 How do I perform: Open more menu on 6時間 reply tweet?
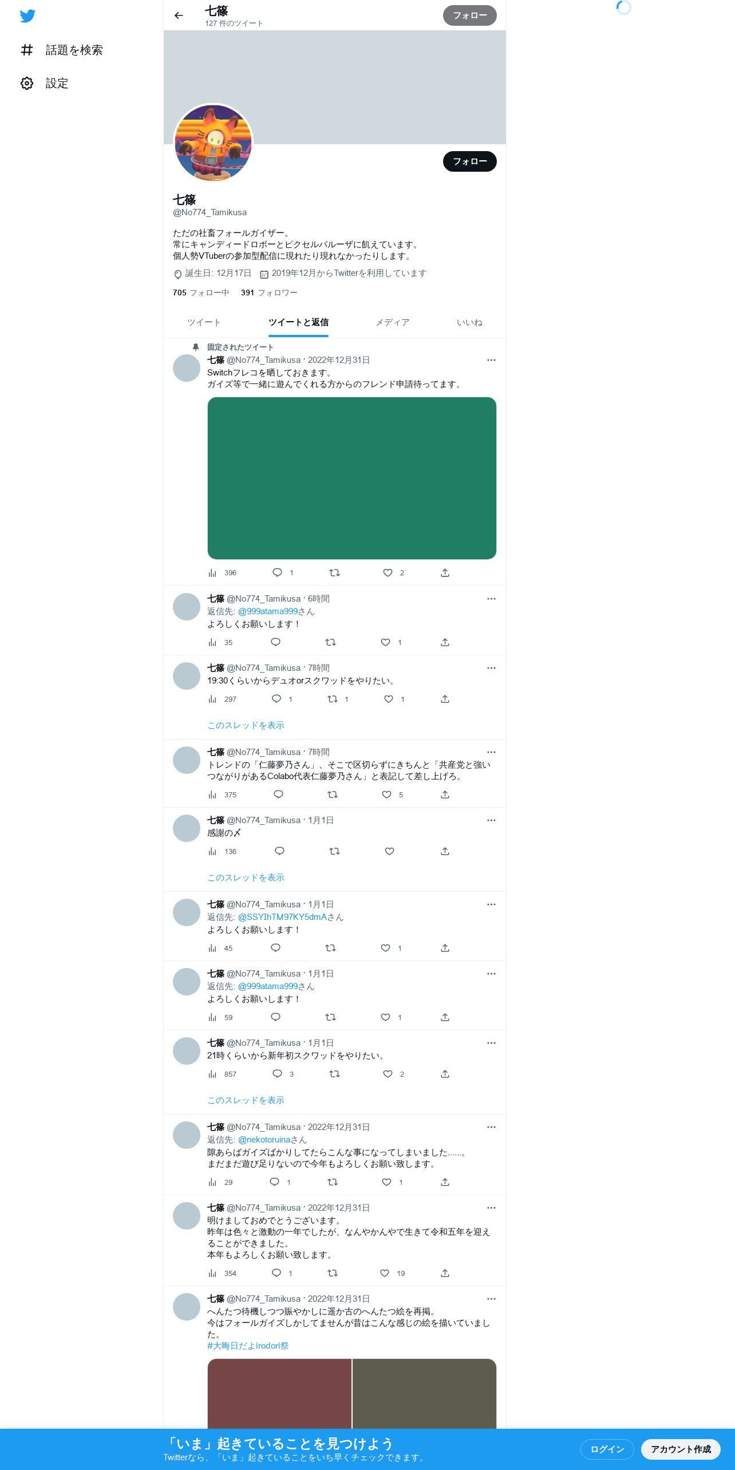coord(491,599)
